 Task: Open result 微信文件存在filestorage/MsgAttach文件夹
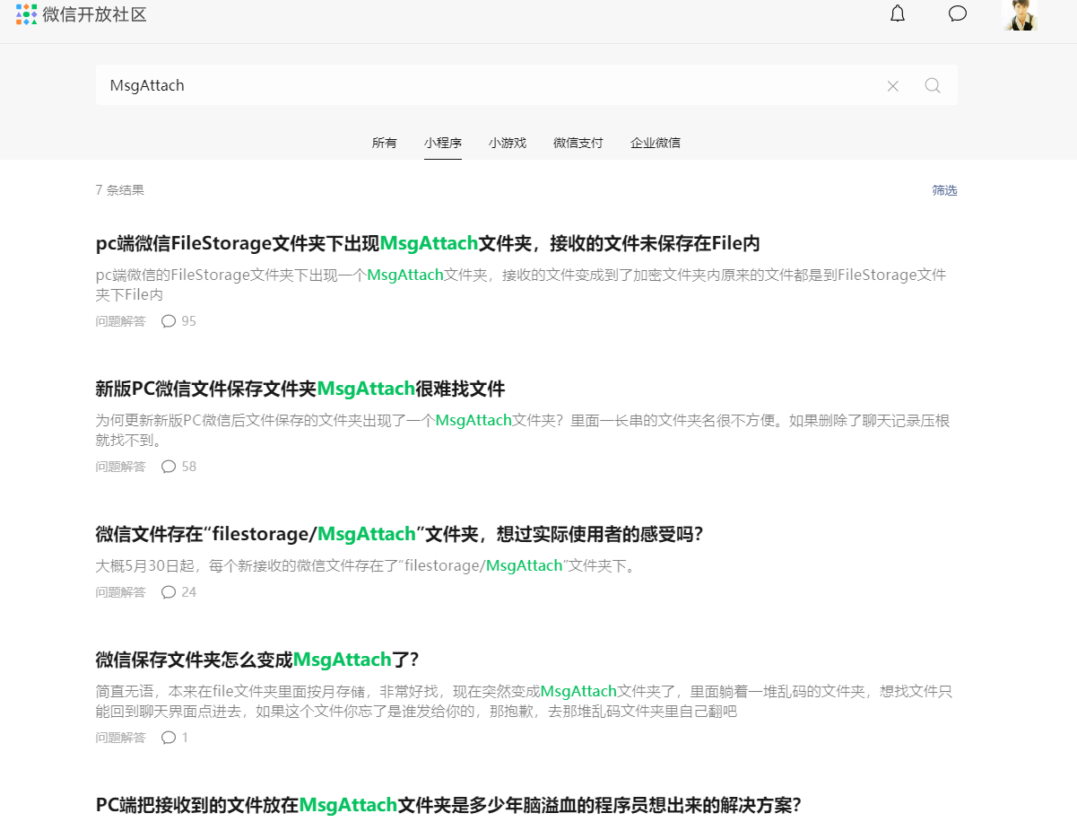(x=400, y=534)
